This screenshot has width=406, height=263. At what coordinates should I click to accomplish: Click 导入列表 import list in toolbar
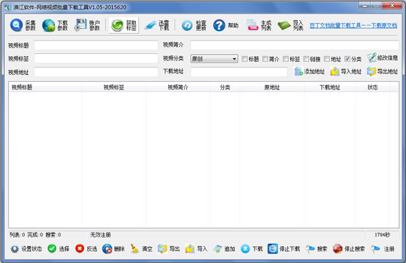click(290, 26)
